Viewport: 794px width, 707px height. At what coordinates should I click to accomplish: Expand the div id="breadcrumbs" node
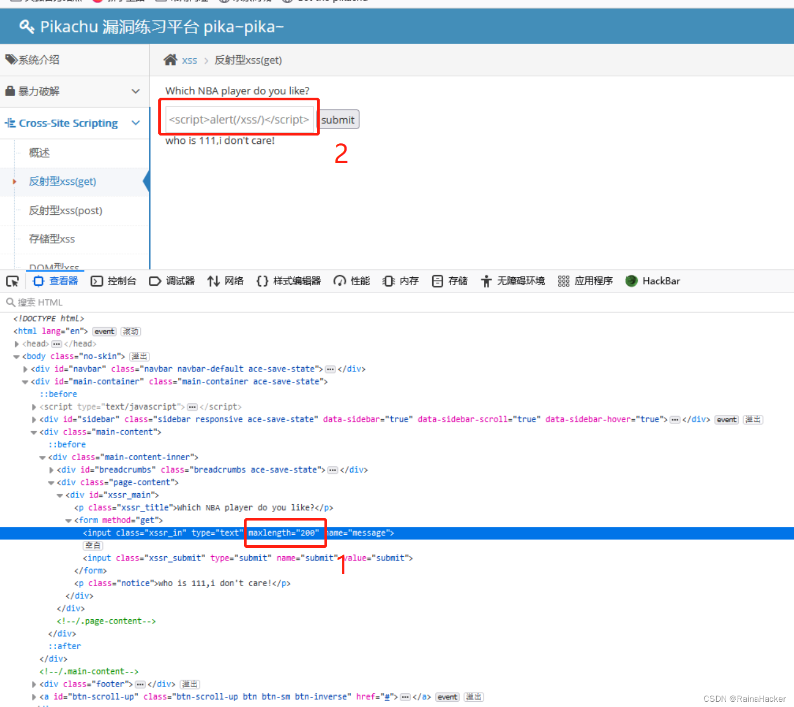point(52,470)
